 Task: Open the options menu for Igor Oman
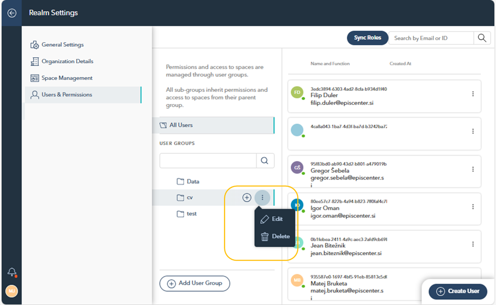473,207
